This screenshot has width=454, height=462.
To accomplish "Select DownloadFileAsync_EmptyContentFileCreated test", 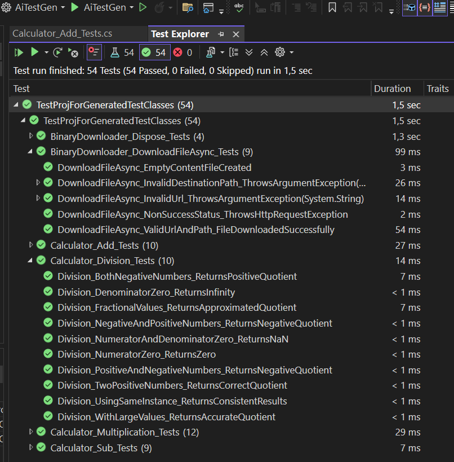I will click(x=154, y=168).
